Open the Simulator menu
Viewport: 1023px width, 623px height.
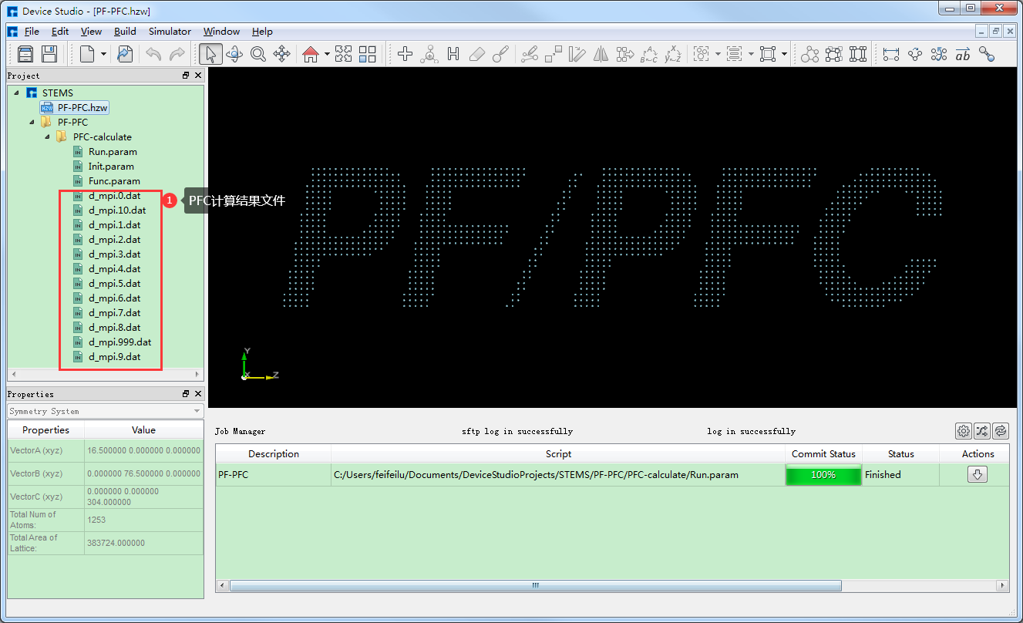pos(170,32)
